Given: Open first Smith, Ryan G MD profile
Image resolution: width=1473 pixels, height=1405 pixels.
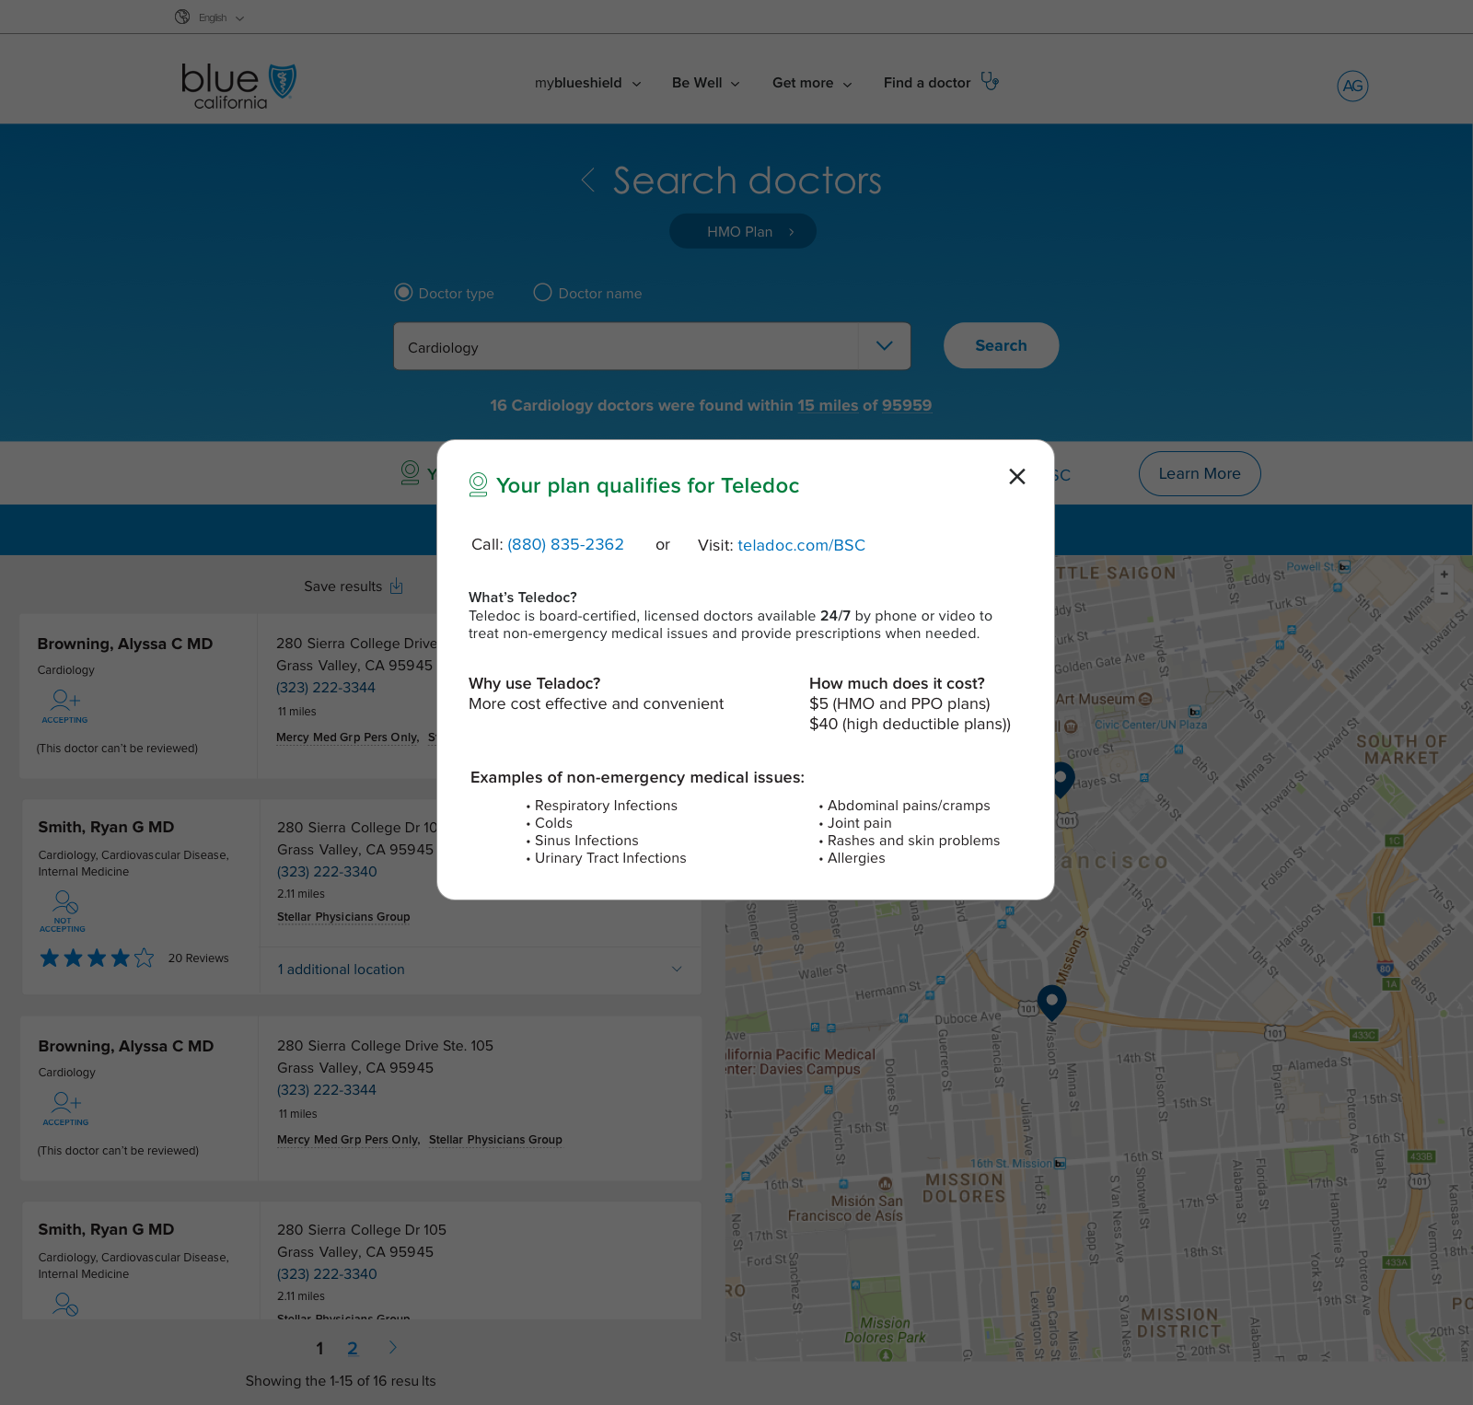Looking at the screenshot, I should [106, 828].
